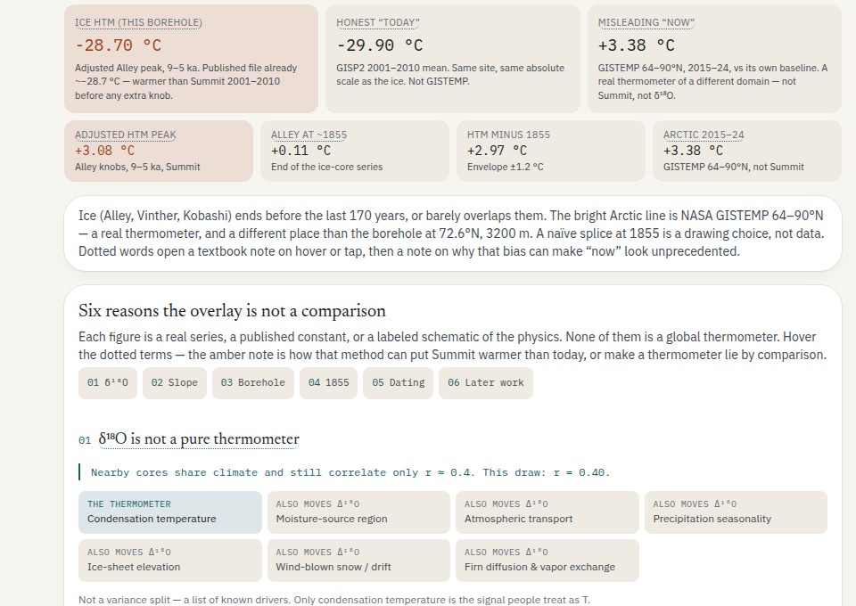Click the +3.08 °C adjusted peak value
Screen dimensions: 856x606
[x=104, y=151]
